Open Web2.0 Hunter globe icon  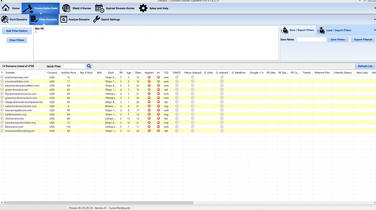click(x=66, y=8)
